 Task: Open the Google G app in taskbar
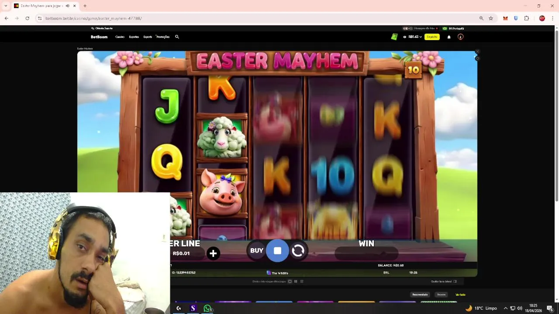click(x=179, y=308)
